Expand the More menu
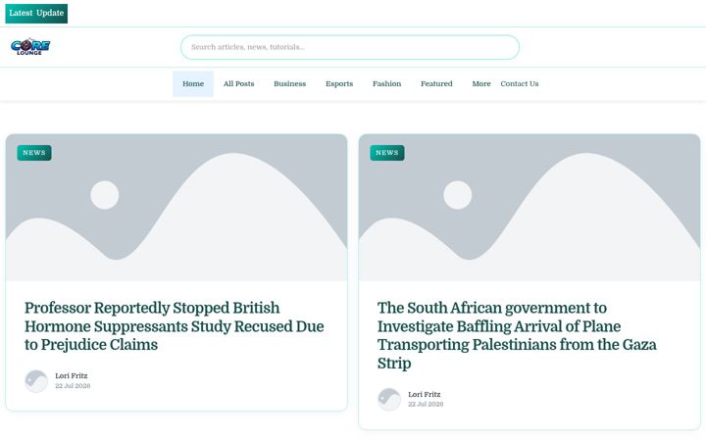 point(481,83)
